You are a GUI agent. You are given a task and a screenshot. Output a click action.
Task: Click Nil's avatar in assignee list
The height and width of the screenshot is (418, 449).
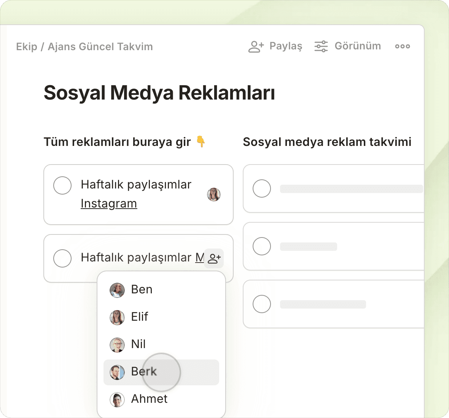[117, 345]
